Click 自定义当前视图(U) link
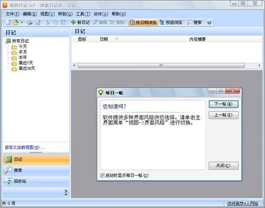 pos(25,147)
